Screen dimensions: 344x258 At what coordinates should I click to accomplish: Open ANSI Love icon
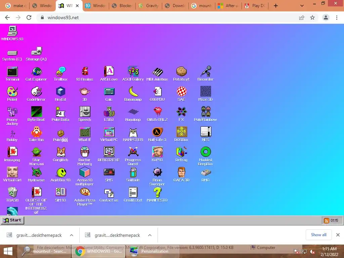[109, 74]
